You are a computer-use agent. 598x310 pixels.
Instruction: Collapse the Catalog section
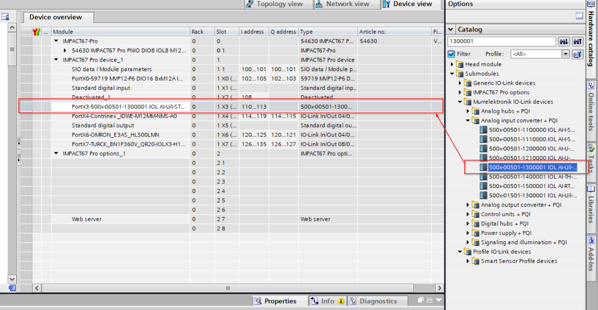[451, 29]
